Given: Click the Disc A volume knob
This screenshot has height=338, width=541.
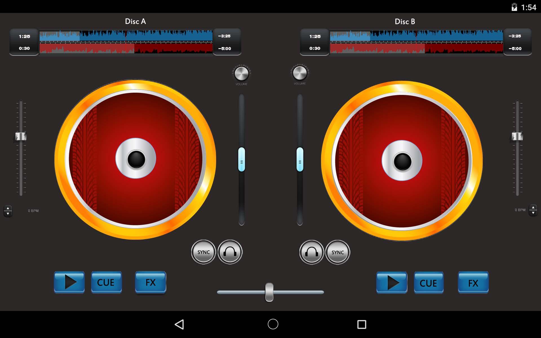Looking at the screenshot, I should pos(241,73).
